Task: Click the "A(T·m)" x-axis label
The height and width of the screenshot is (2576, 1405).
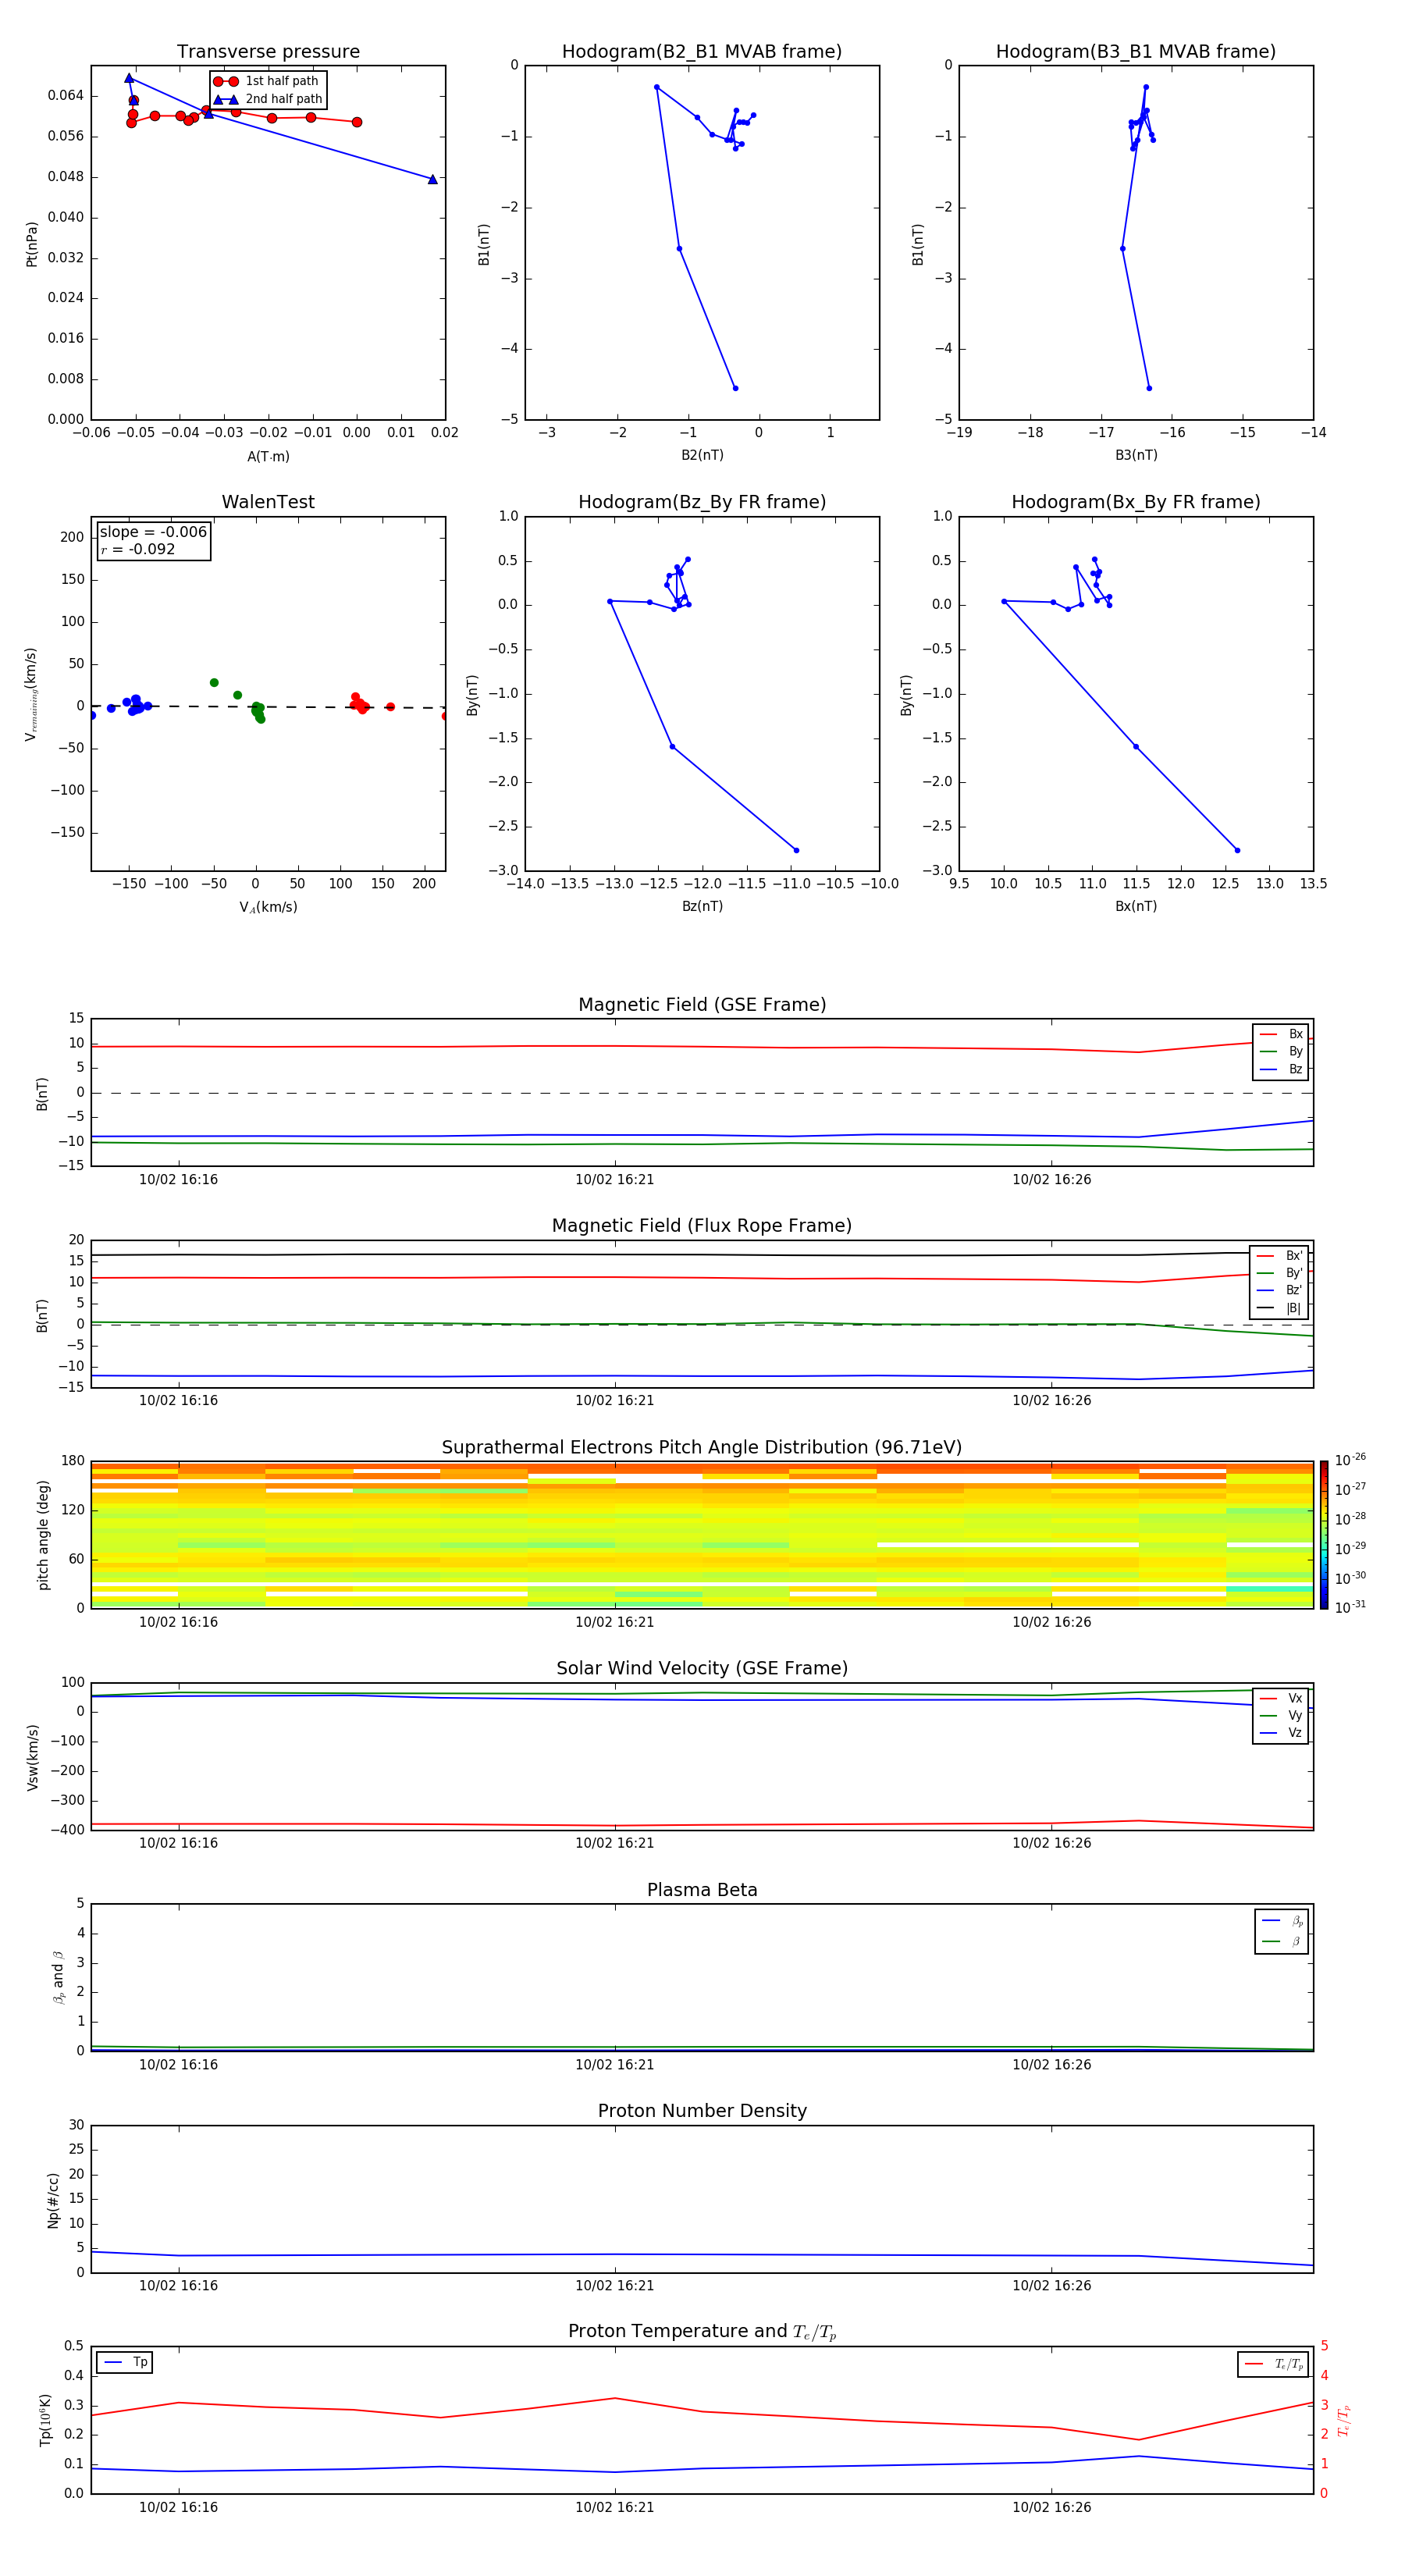Action: (268, 456)
